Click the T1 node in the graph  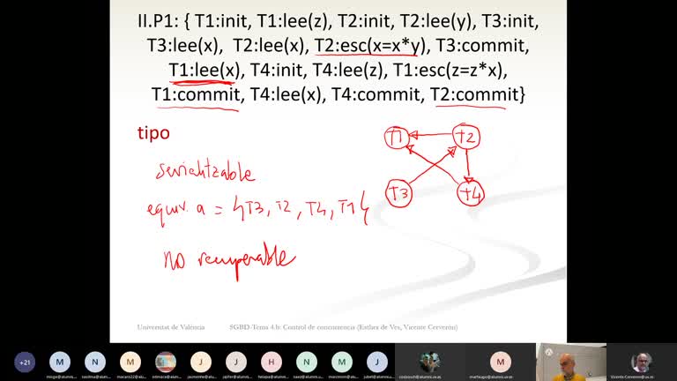(397, 138)
